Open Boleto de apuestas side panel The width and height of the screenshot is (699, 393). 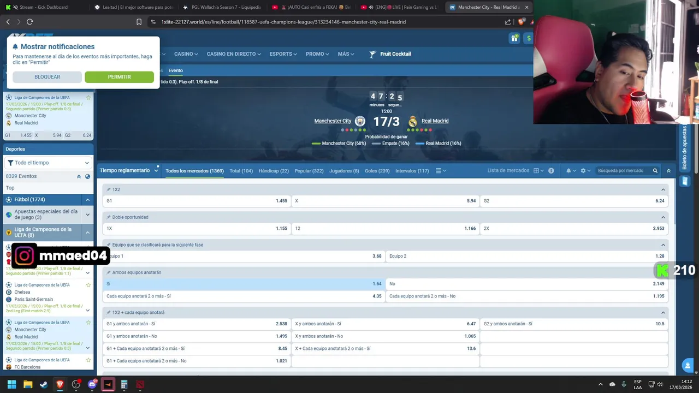pyautogui.click(x=685, y=147)
